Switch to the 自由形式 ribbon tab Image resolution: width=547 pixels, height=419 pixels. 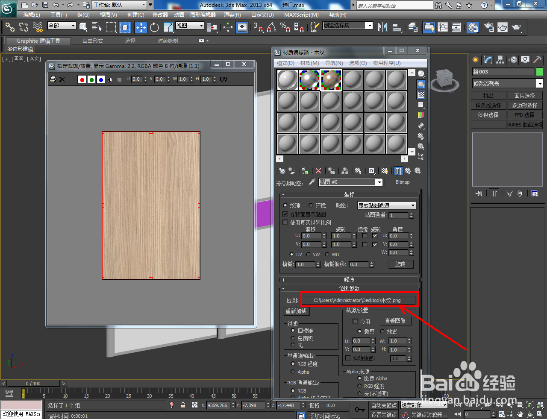[x=93, y=41]
